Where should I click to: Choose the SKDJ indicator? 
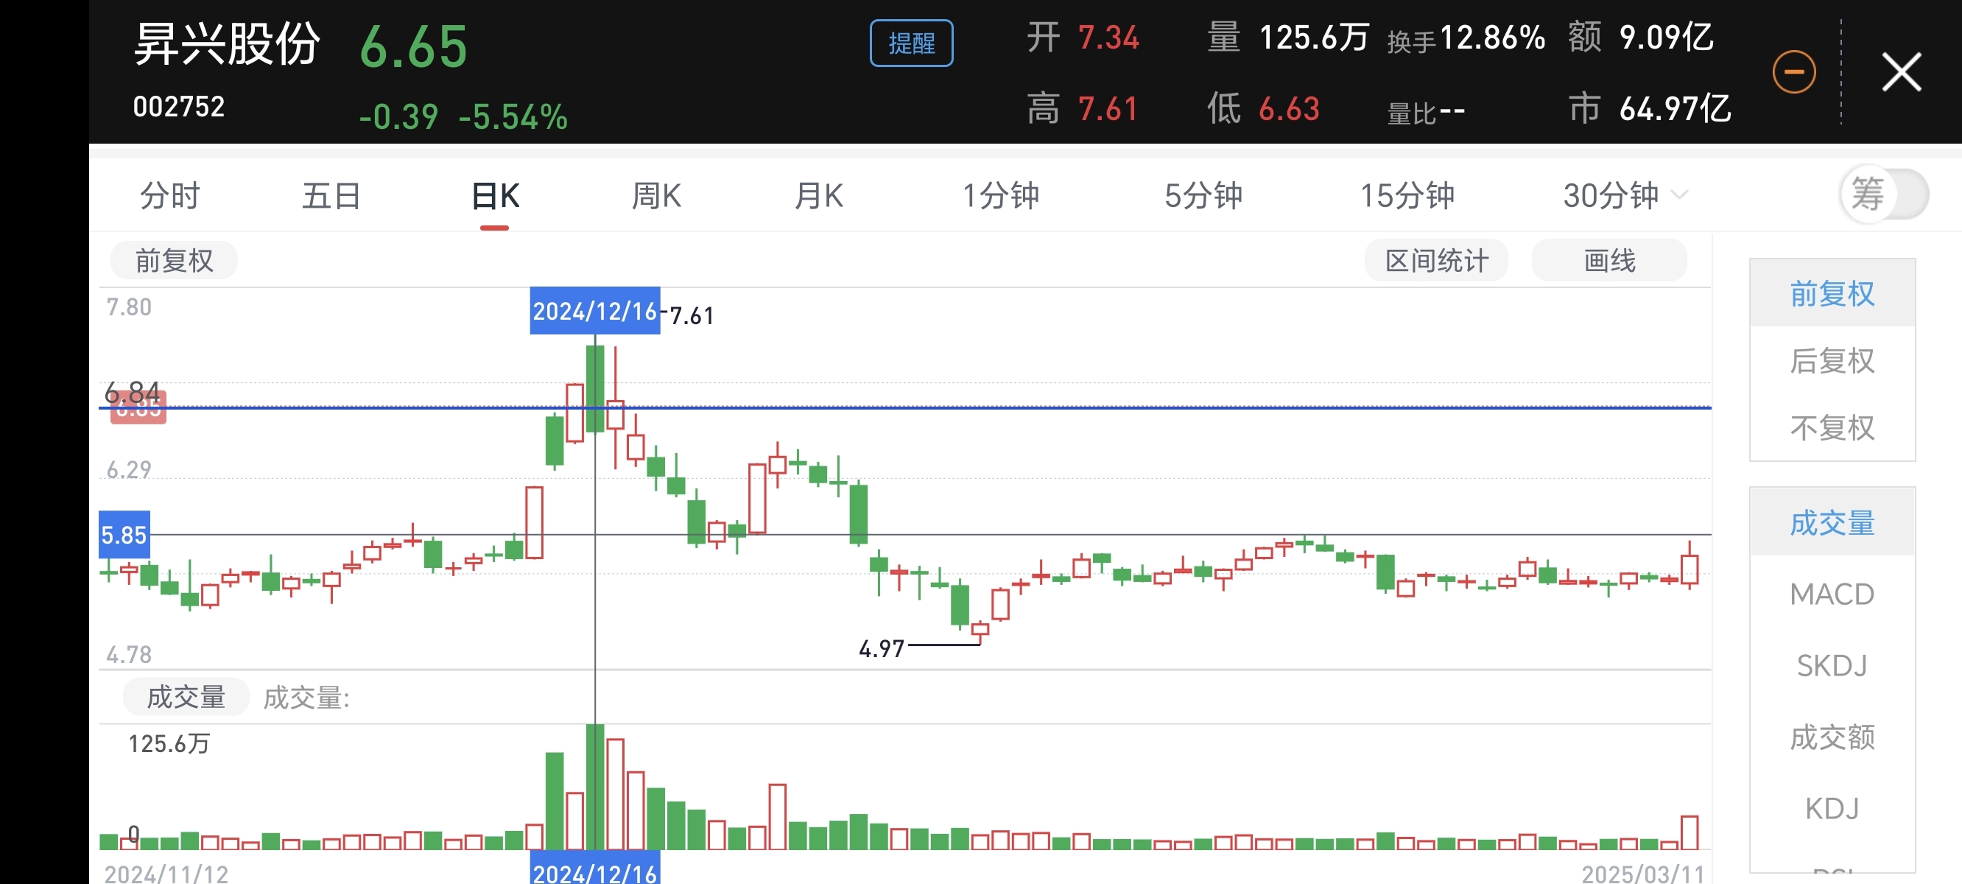pyautogui.click(x=1832, y=665)
